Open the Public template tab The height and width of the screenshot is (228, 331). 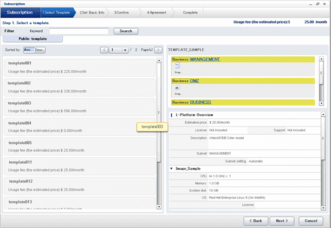[33, 39]
